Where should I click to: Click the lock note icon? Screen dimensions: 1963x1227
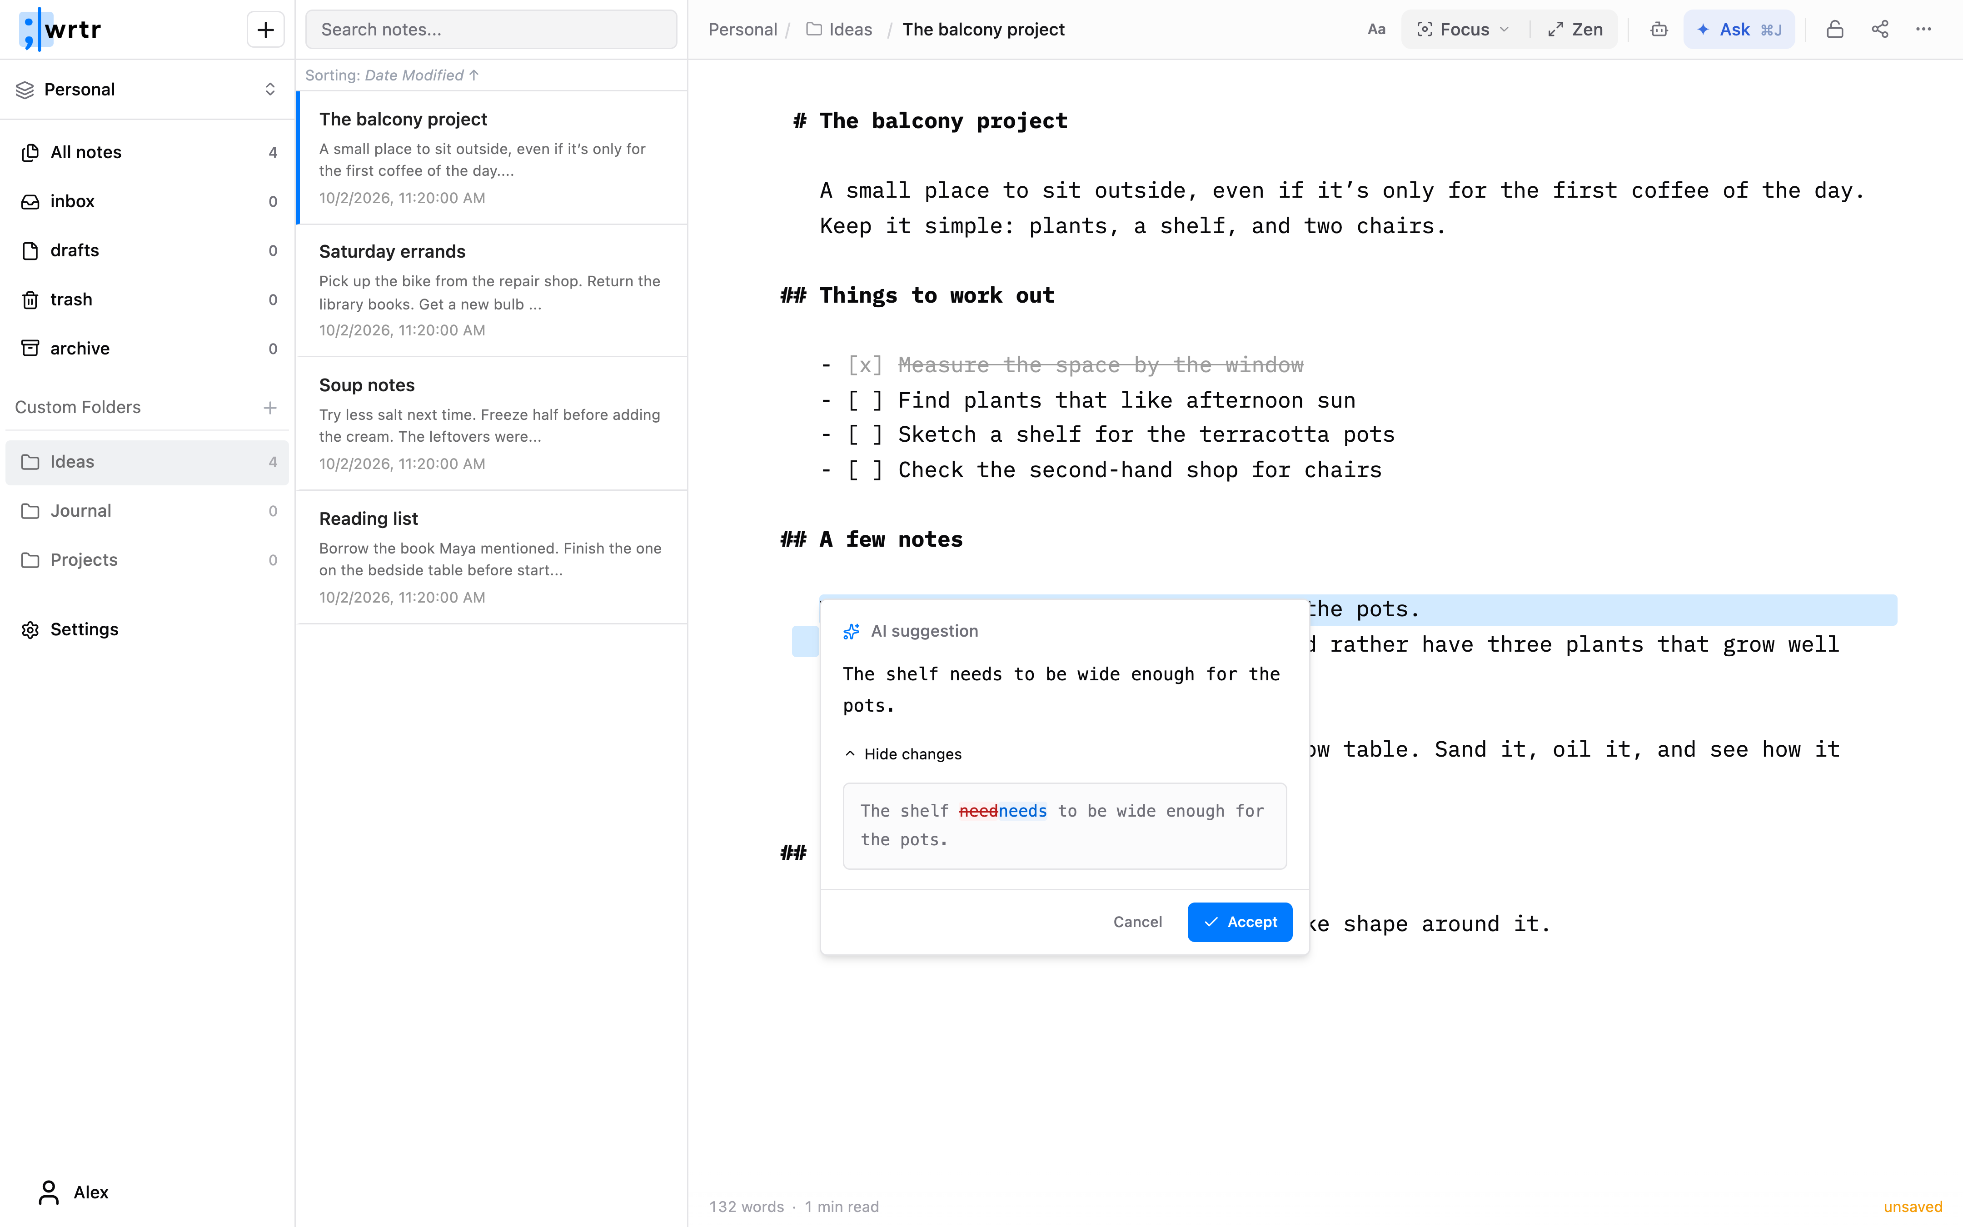pyautogui.click(x=1835, y=30)
